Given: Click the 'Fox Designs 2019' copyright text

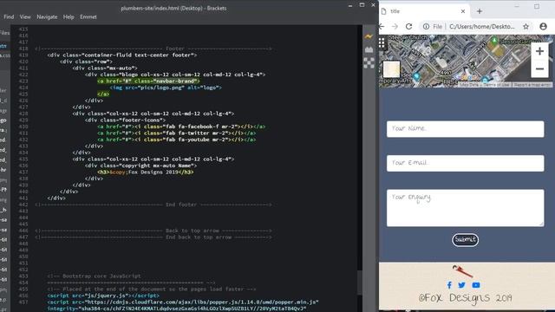Looking at the screenshot, I should (x=465, y=298).
